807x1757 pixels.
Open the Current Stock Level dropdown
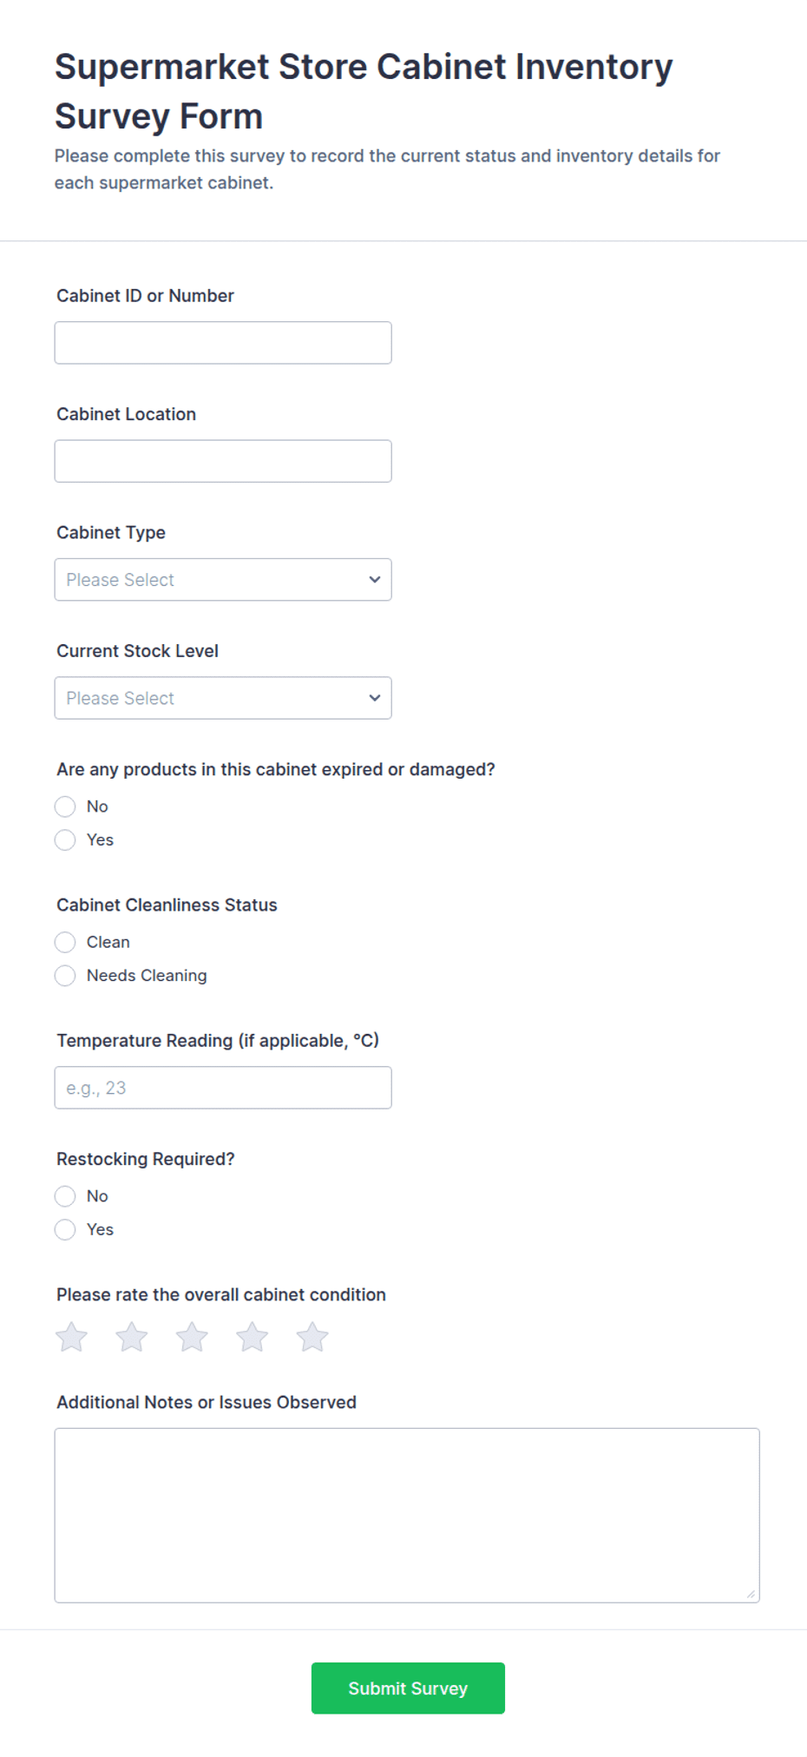(x=223, y=698)
